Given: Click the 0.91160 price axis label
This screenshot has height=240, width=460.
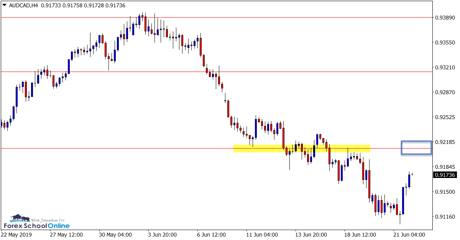Looking at the screenshot, I should [446, 217].
